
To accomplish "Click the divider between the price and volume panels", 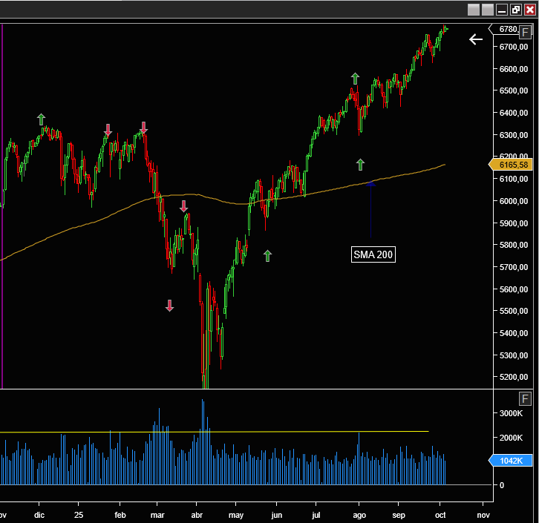I will click(x=245, y=389).
